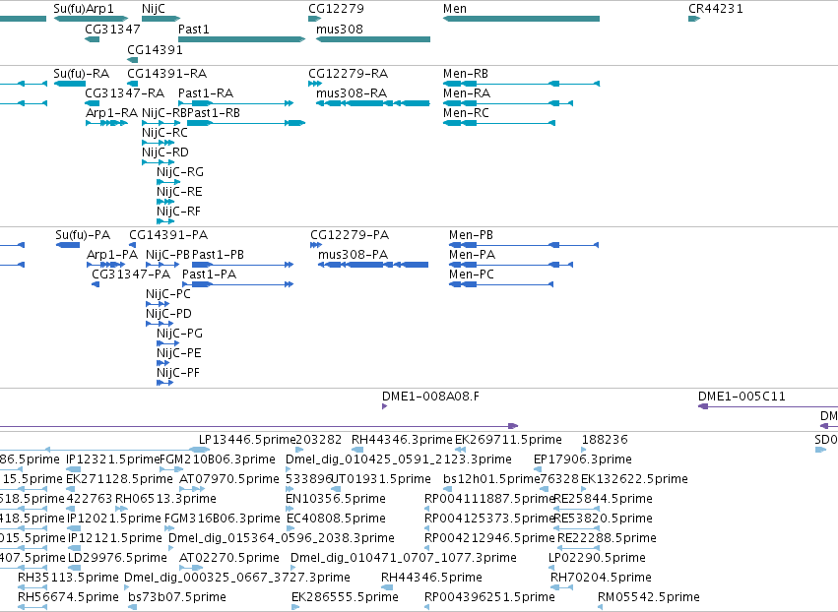The height and width of the screenshot is (612, 838).
Task: Select the DME1-005C11 feature label
Action: click(741, 397)
